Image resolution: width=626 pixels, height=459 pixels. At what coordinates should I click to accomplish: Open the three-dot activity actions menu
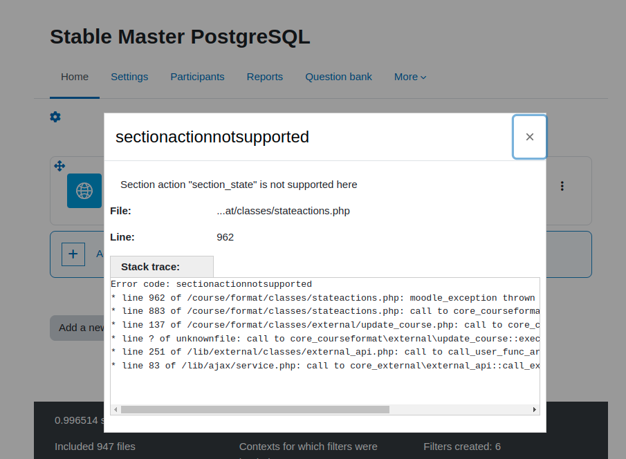(562, 186)
